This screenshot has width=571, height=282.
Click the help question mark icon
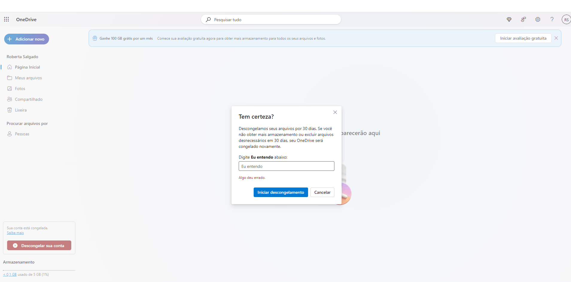point(552,19)
